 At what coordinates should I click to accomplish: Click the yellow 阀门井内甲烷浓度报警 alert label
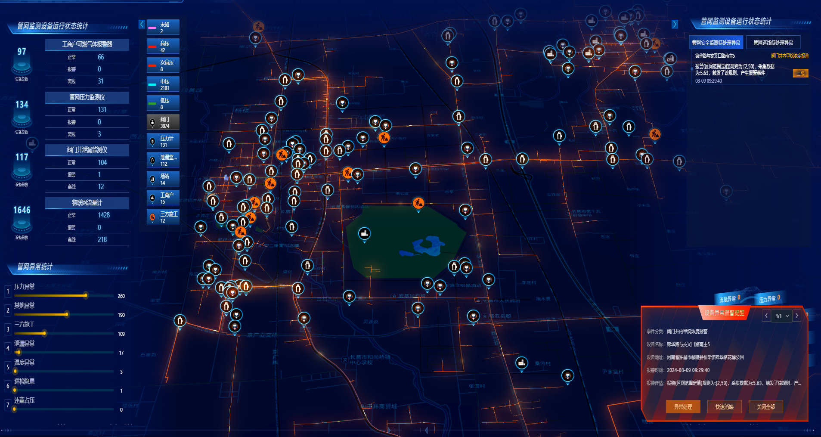[790, 56]
